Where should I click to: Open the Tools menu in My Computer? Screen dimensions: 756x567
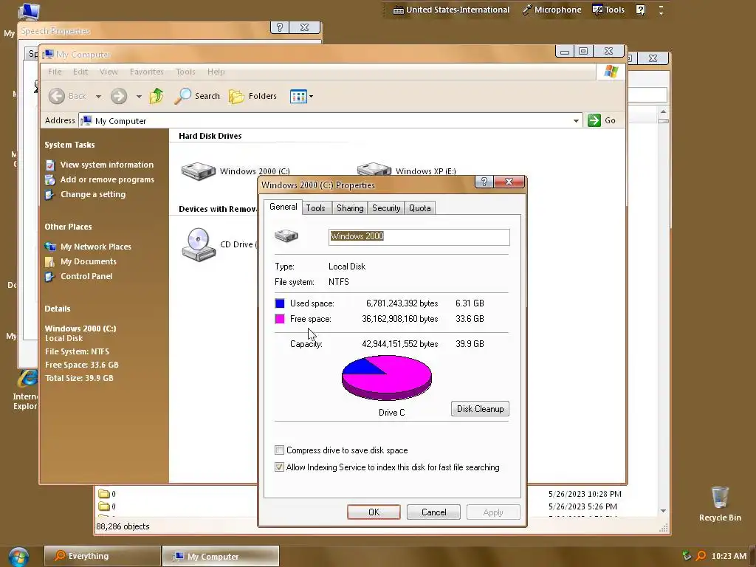(185, 72)
